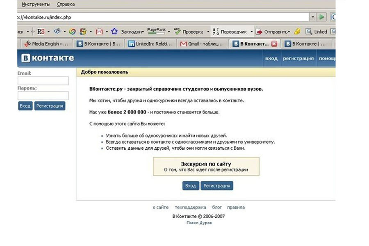Click the Gmail icon on its tab
Screen dimensions: 369x246
coord(184,44)
